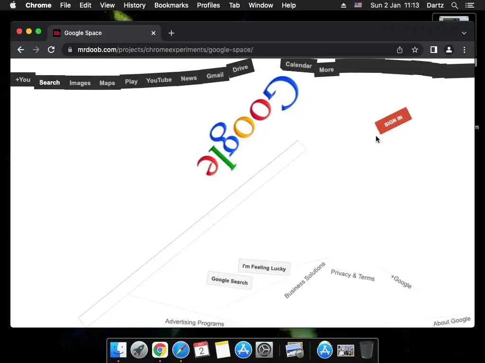Go back with the browser back arrow
Viewport: 485px width, 363px height.
tap(21, 50)
